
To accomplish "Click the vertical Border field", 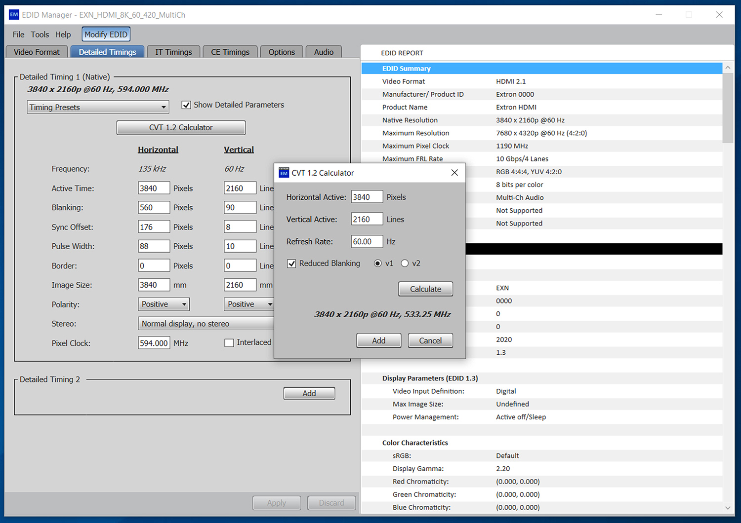I will (240, 265).
